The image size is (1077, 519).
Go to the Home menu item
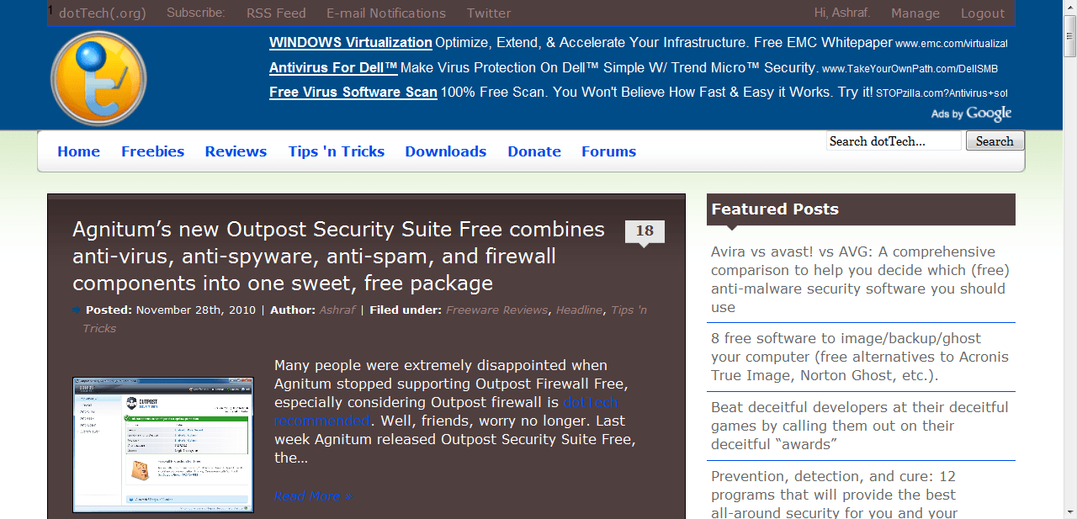[x=78, y=151]
